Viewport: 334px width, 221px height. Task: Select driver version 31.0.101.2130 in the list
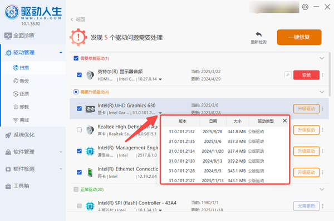point(225,161)
